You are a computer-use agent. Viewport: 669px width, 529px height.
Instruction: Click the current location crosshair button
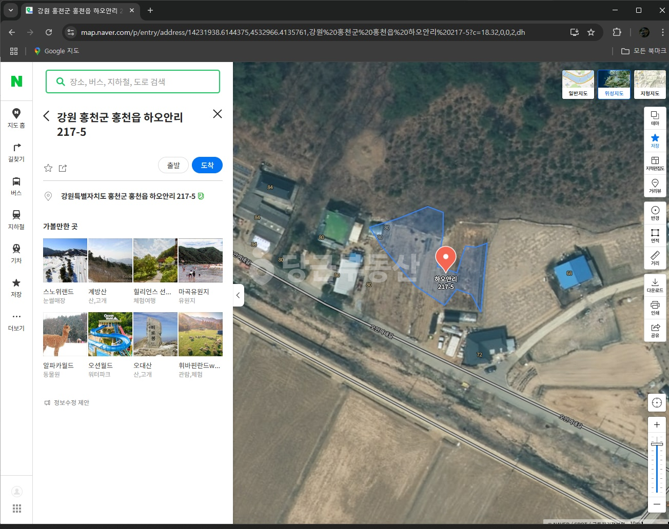(657, 403)
